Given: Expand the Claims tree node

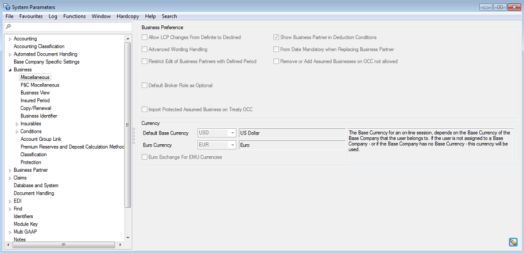Looking at the screenshot, I should click(x=10, y=178).
